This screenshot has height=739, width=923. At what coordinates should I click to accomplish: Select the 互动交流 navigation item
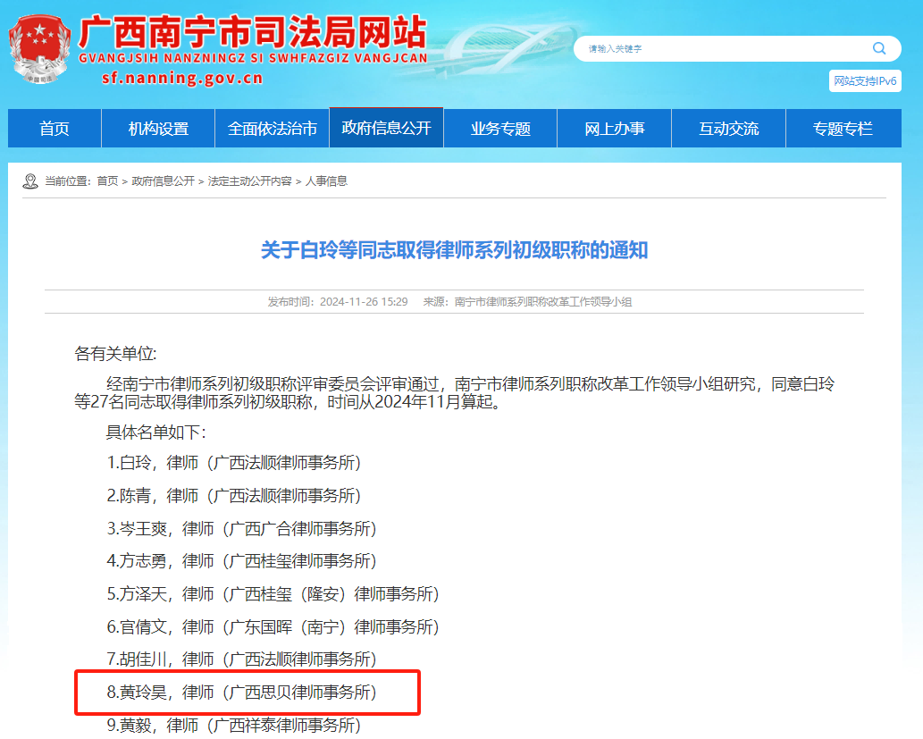(x=727, y=128)
